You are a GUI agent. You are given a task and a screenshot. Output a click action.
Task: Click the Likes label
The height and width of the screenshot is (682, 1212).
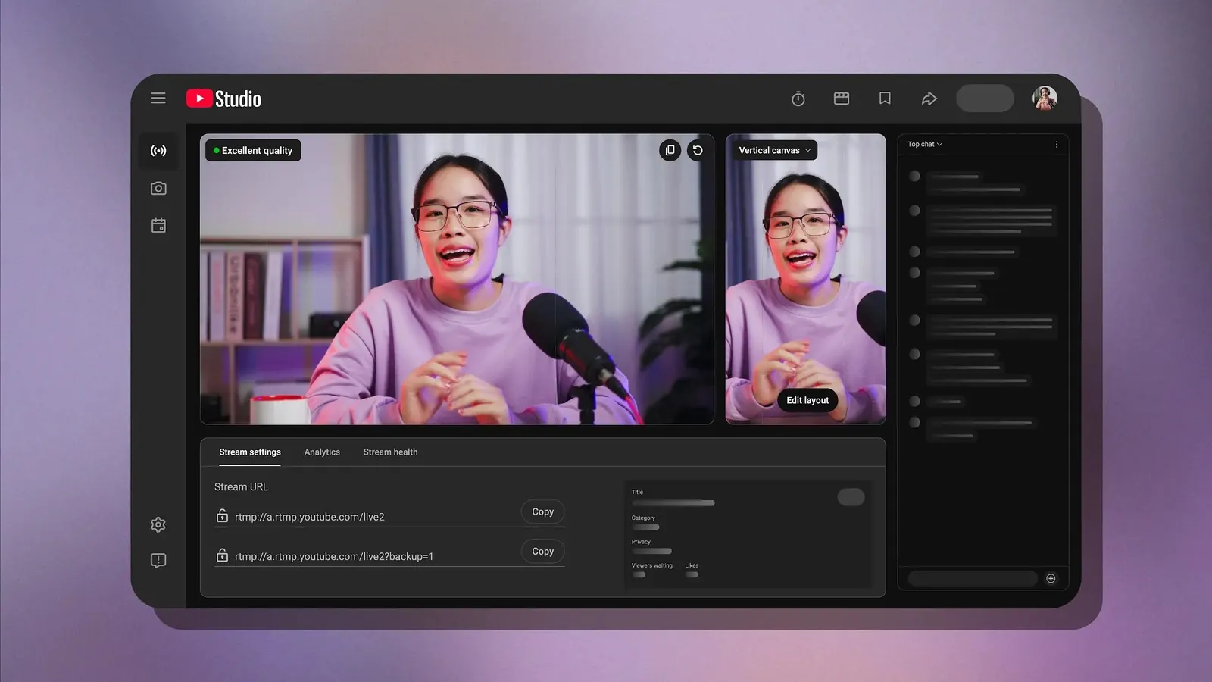tap(692, 565)
